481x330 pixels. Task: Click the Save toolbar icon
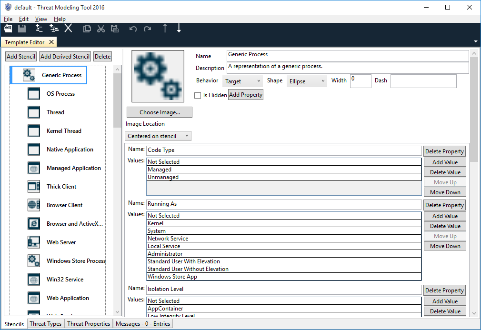point(22,29)
